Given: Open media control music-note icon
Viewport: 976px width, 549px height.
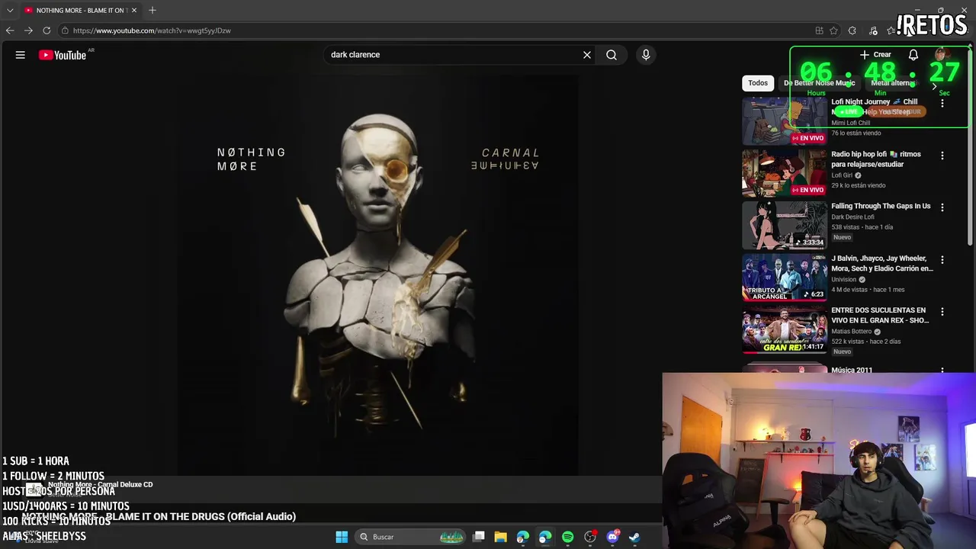Looking at the screenshot, I should (873, 30).
